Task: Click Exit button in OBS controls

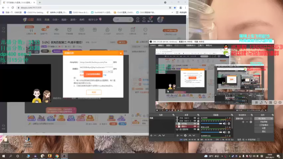Action: 264,131
